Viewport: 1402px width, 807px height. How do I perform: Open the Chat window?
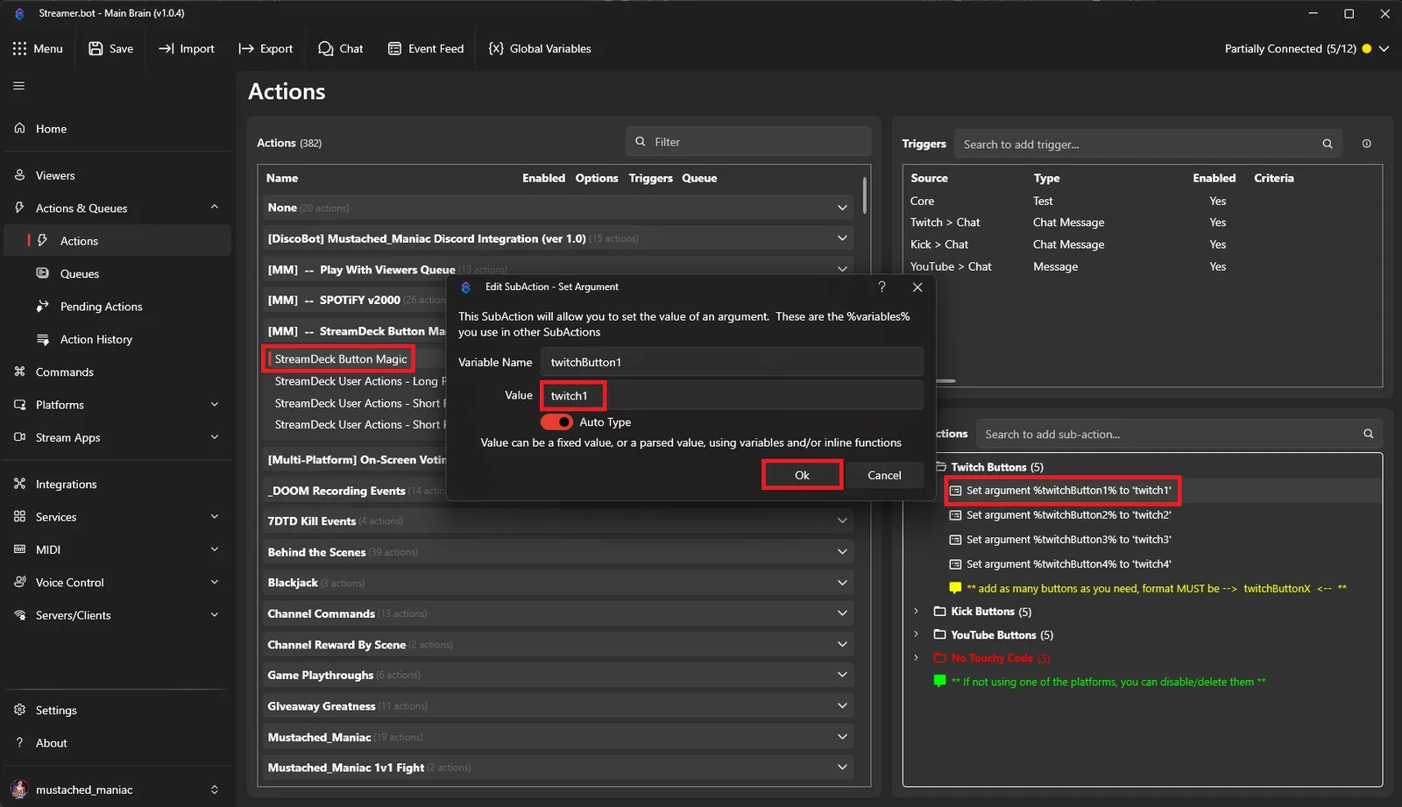pos(341,48)
